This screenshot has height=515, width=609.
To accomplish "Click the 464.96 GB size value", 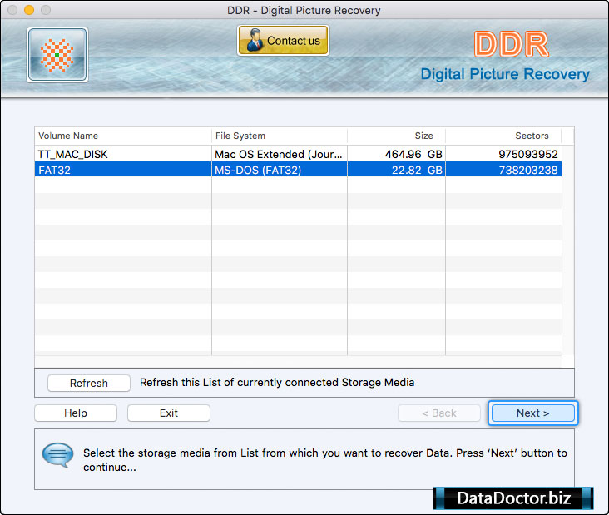I will (413, 154).
